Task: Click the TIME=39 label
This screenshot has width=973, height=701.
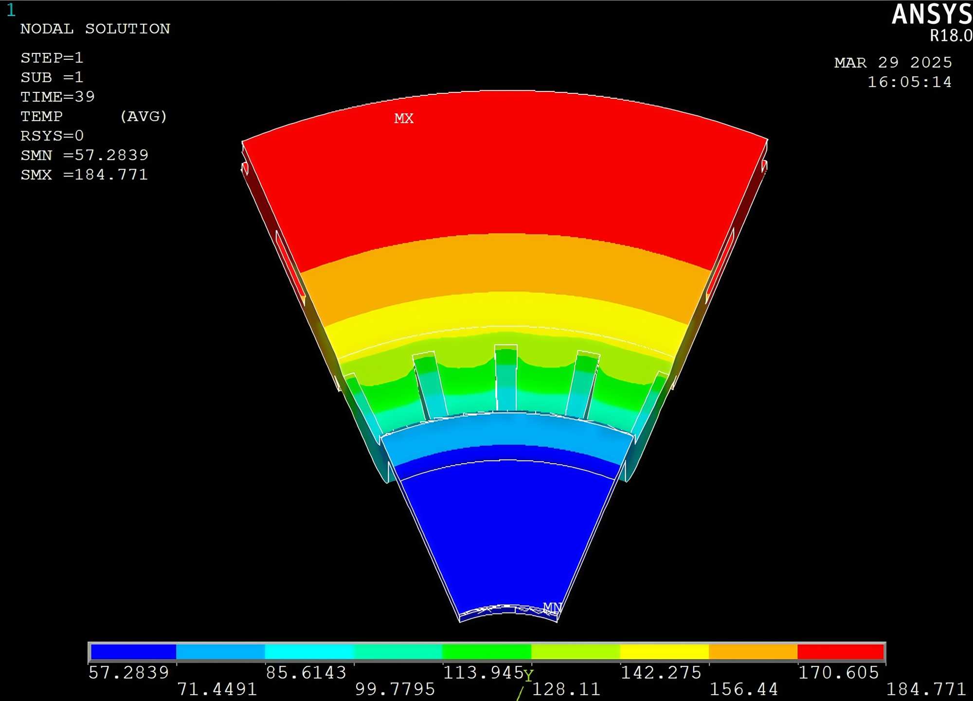Action: (57, 97)
